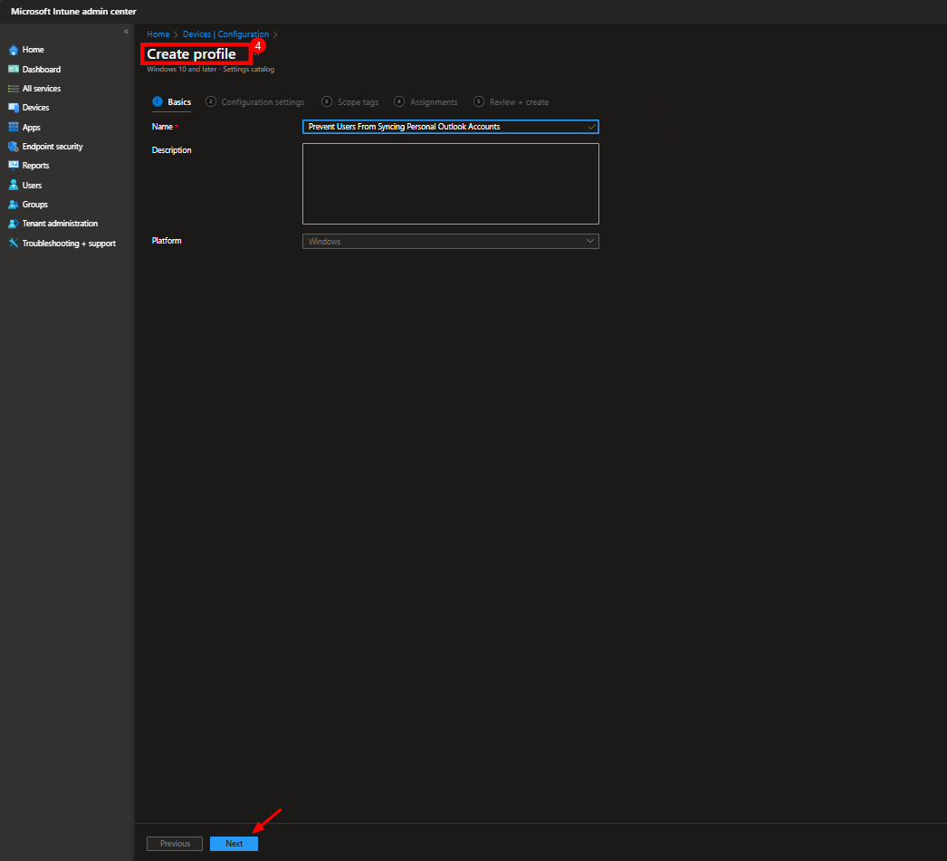Open the Assignments step tab

[x=426, y=102]
